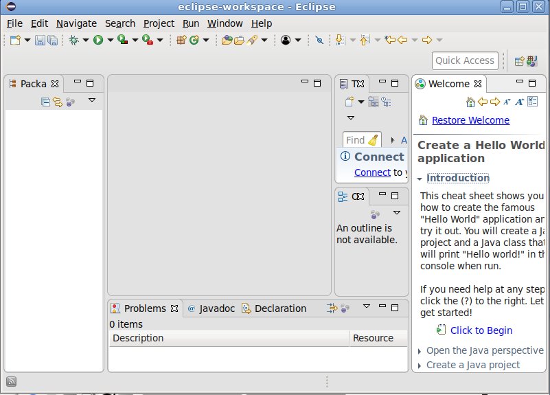Click the feed icon in status bar

(11, 381)
